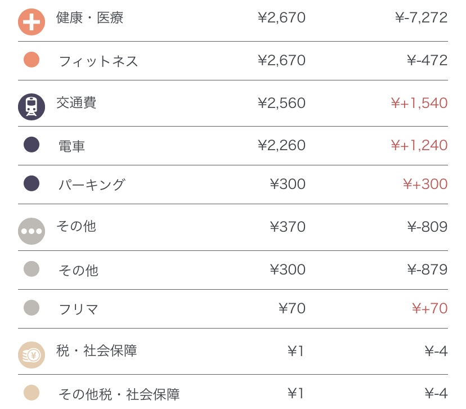Click the ¥2,260 amount for 電車
466x409 pixels.
tap(281, 146)
